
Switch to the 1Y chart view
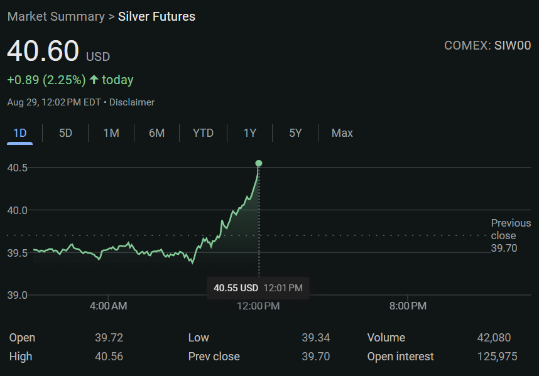250,133
